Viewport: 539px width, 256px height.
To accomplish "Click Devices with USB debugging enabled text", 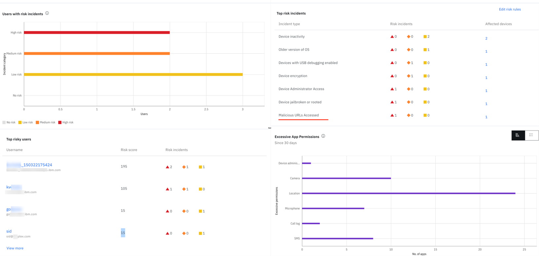I will (x=308, y=63).
